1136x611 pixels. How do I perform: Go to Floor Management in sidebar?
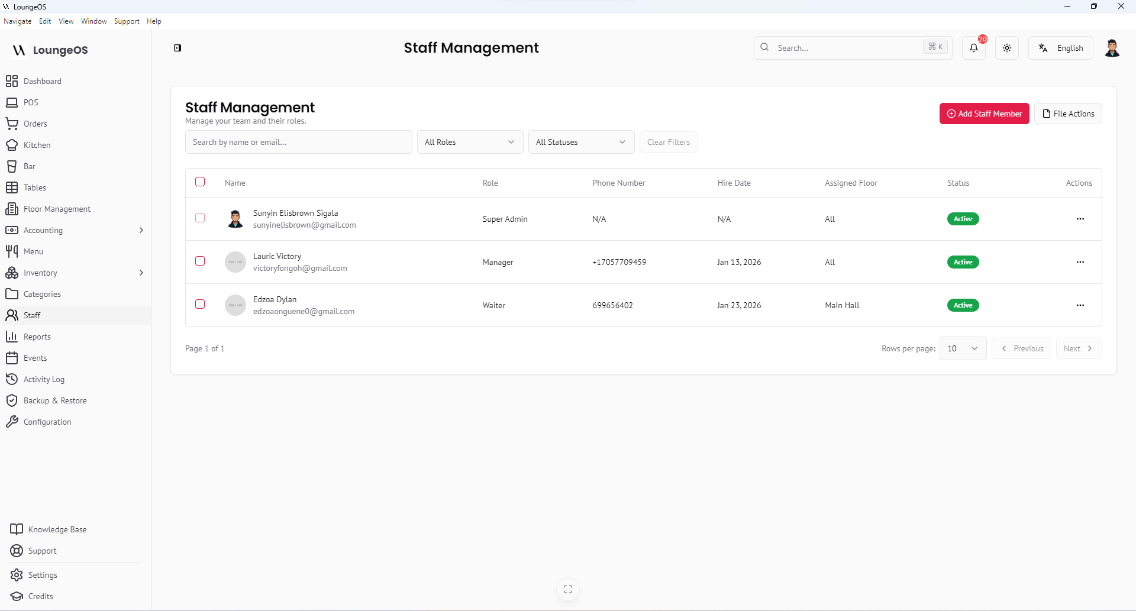(x=57, y=209)
